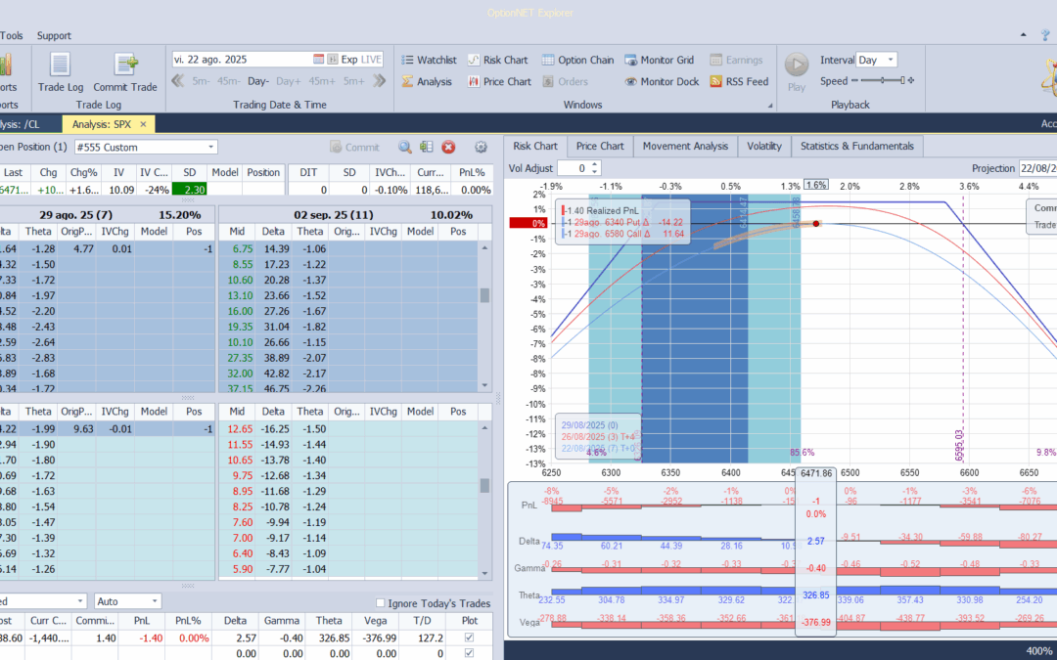Click the bar chart icon beside Exp
Viewport: 1057px width, 660px height.
333,60
